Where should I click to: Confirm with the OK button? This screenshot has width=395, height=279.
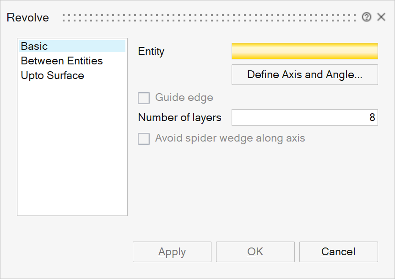point(255,252)
